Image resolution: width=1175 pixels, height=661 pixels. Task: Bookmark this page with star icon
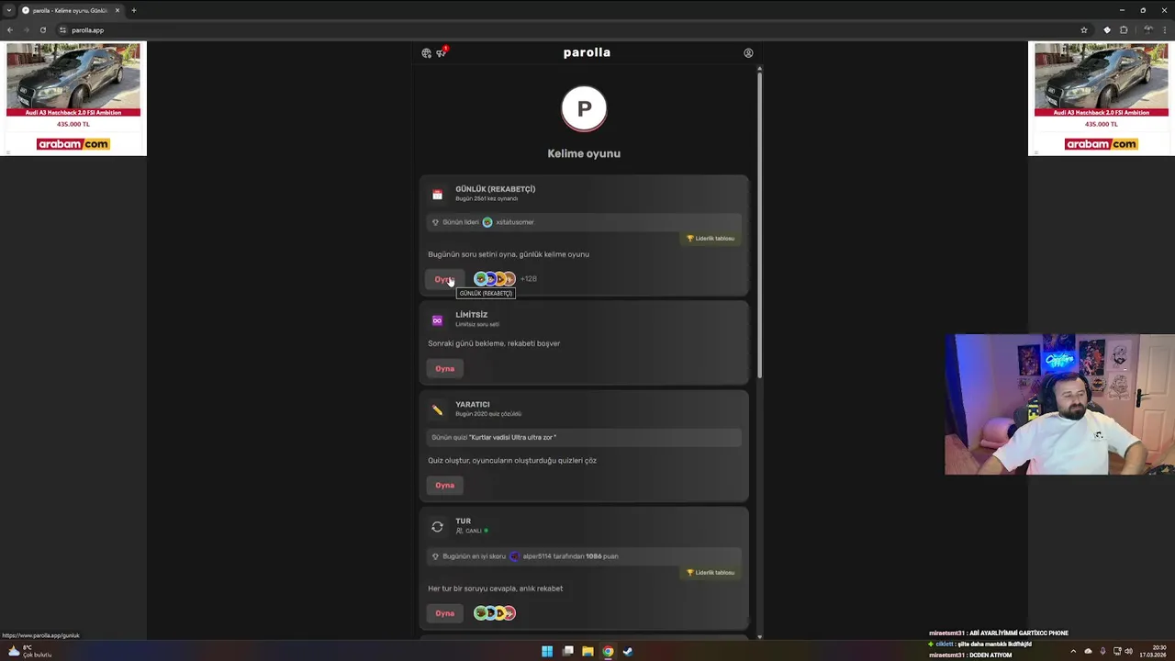[1084, 30]
